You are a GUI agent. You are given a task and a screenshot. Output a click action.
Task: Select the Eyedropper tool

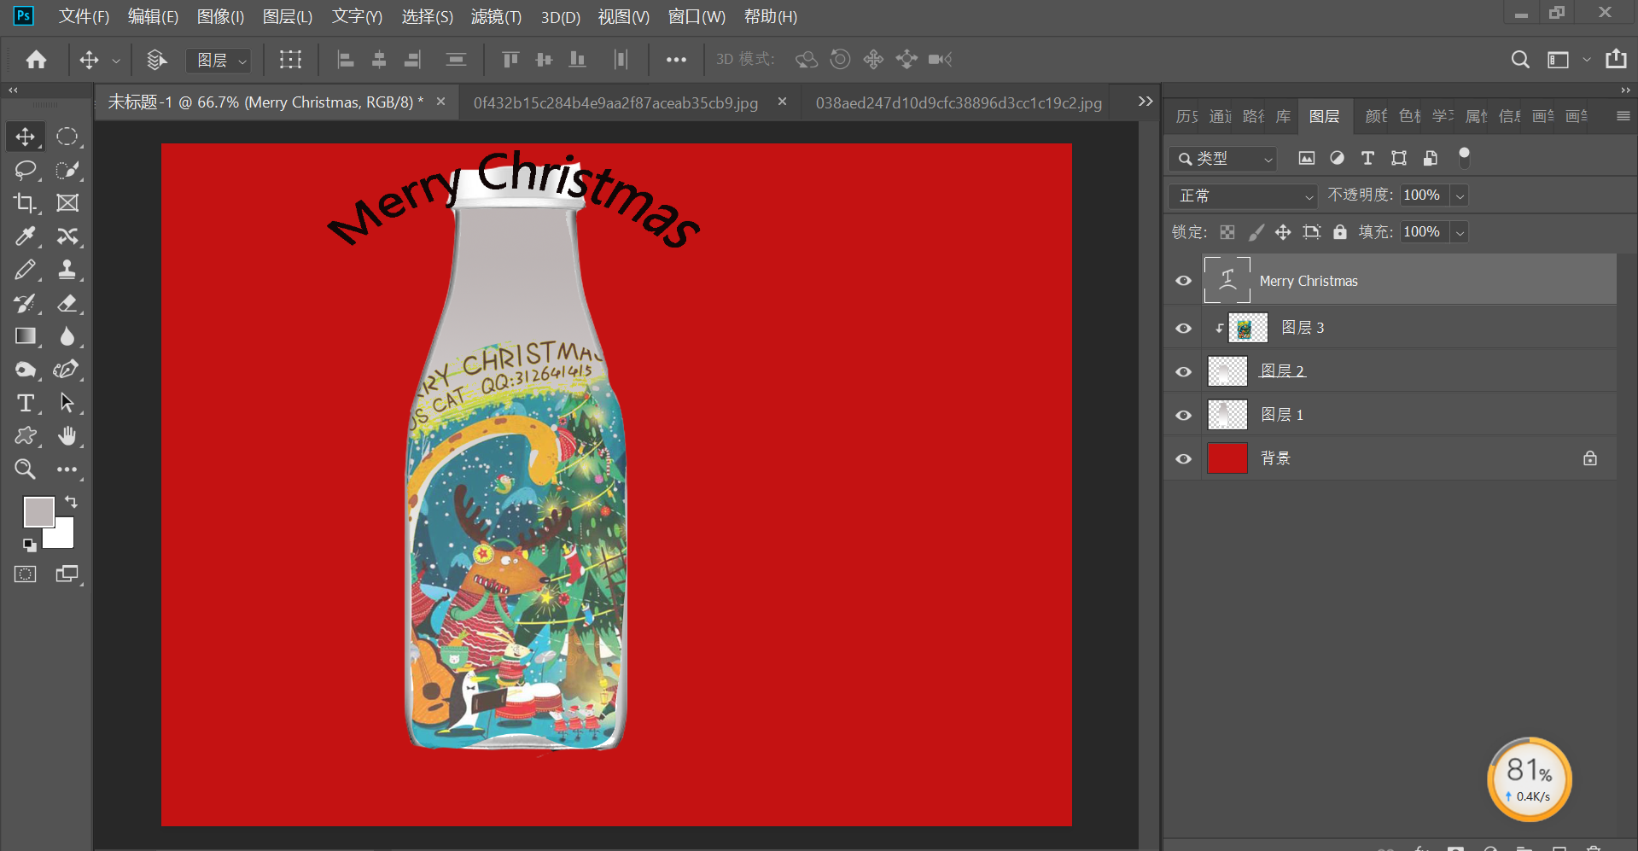coord(26,236)
